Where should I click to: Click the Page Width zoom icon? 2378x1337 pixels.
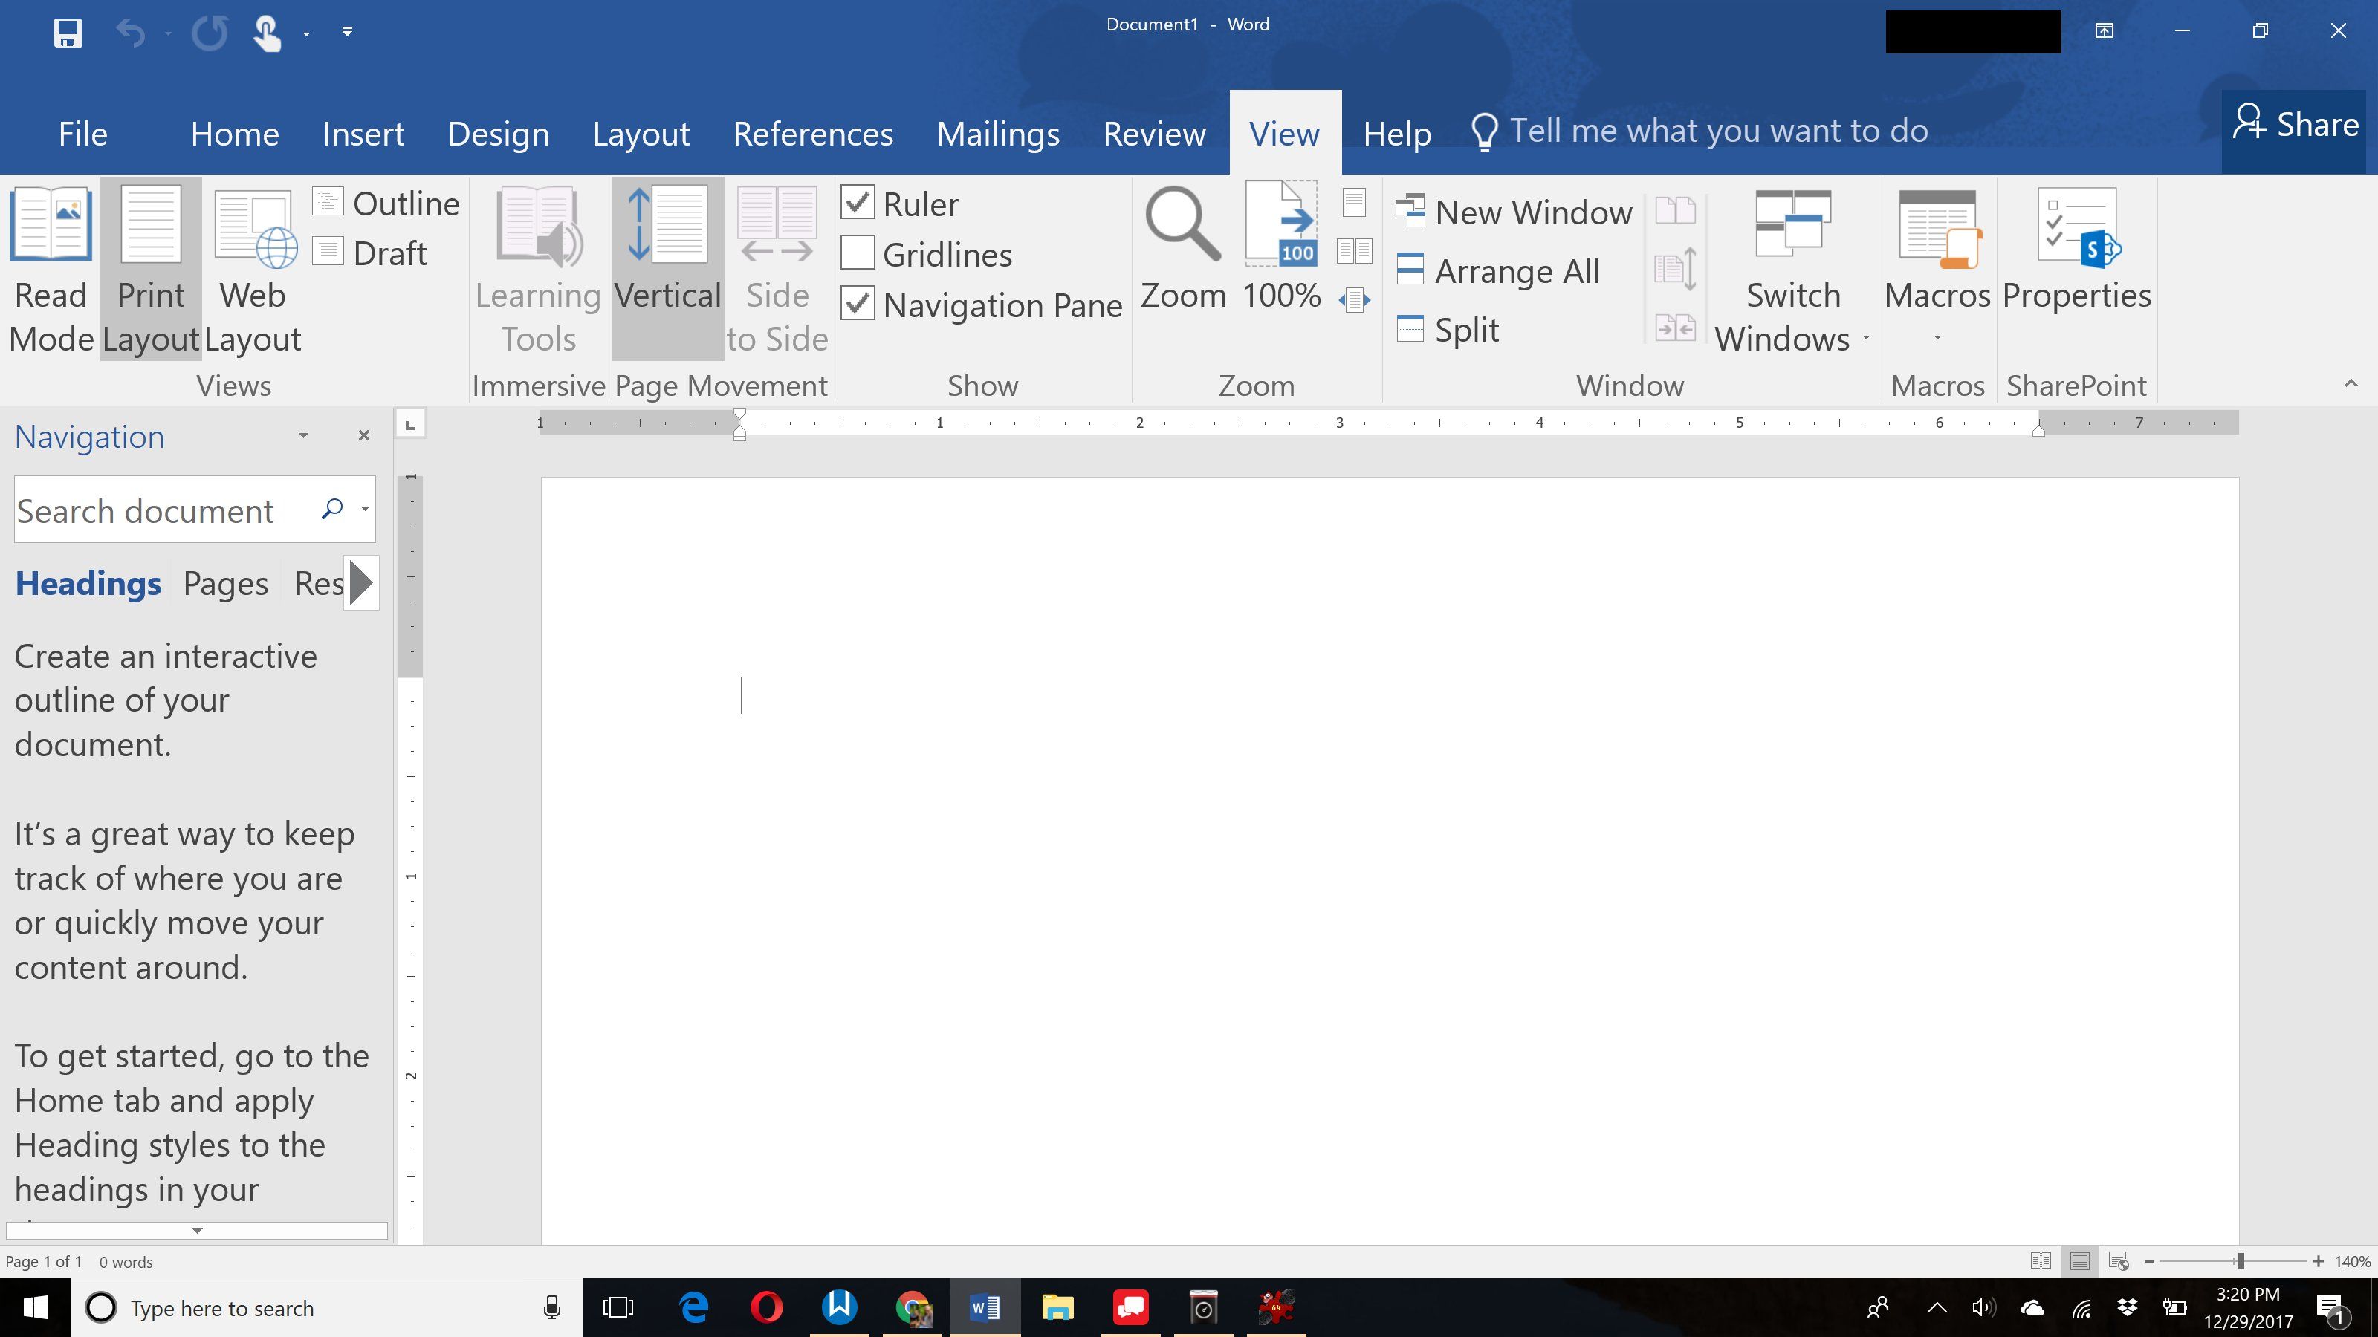click(1354, 300)
